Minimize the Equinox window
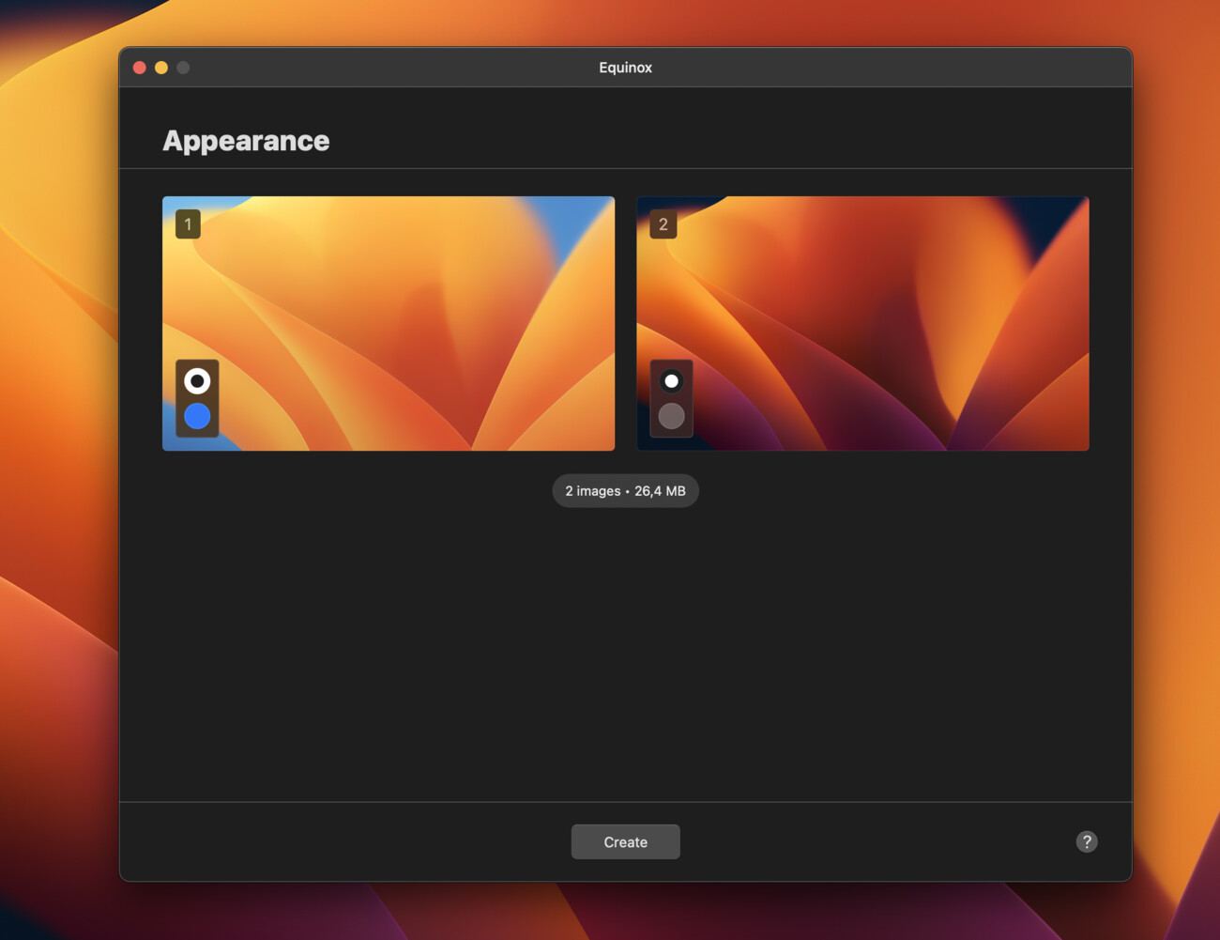The width and height of the screenshot is (1220, 940). click(x=160, y=67)
